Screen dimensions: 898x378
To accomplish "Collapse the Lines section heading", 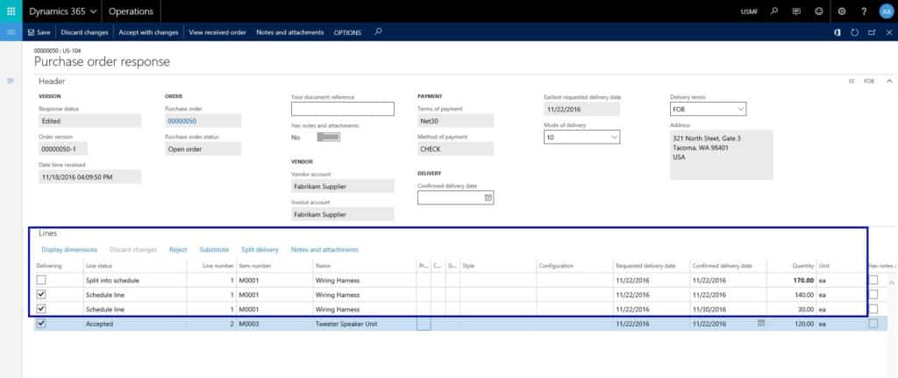I will [x=48, y=233].
